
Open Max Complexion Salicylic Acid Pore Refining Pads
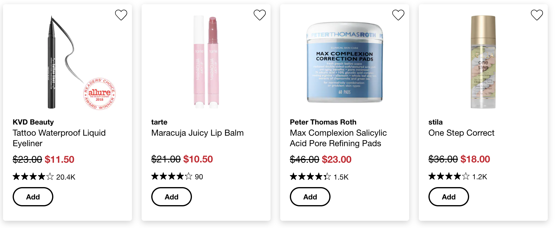point(338,138)
